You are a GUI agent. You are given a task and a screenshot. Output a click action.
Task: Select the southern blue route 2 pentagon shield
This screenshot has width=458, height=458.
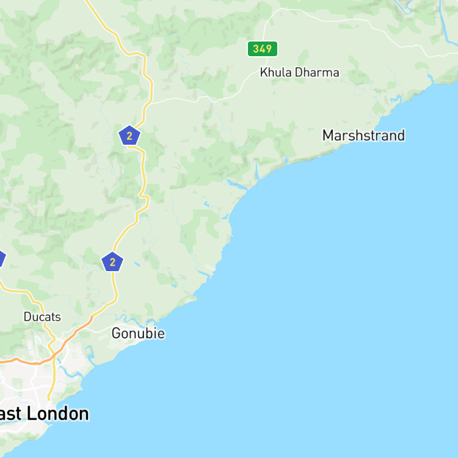[112, 262]
